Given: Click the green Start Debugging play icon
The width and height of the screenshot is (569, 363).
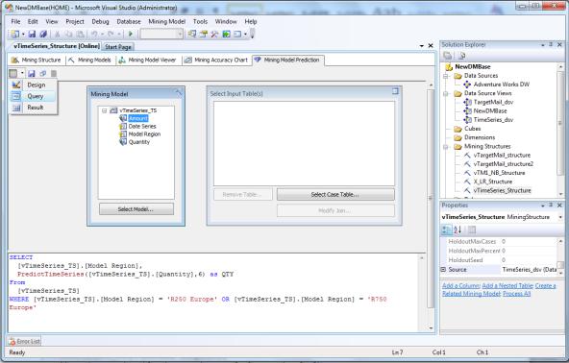Looking at the screenshot, I should pos(131,34).
